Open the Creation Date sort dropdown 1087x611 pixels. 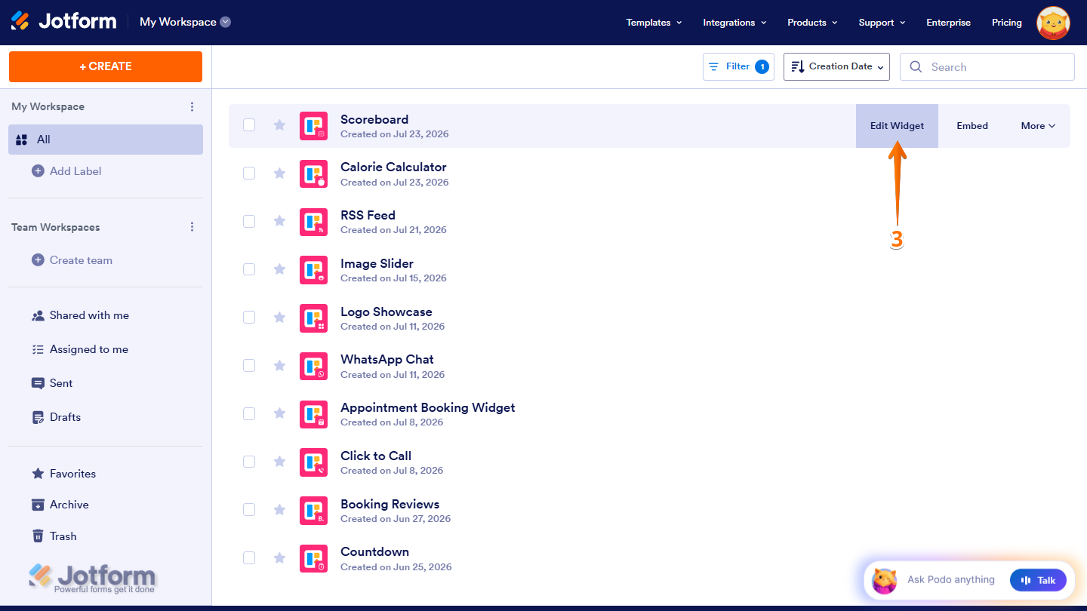(x=836, y=66)
